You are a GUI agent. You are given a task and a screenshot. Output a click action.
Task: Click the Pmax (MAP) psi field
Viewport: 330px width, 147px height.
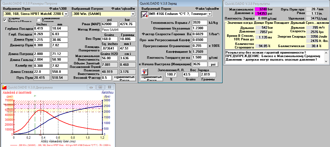tap(109, 24)
